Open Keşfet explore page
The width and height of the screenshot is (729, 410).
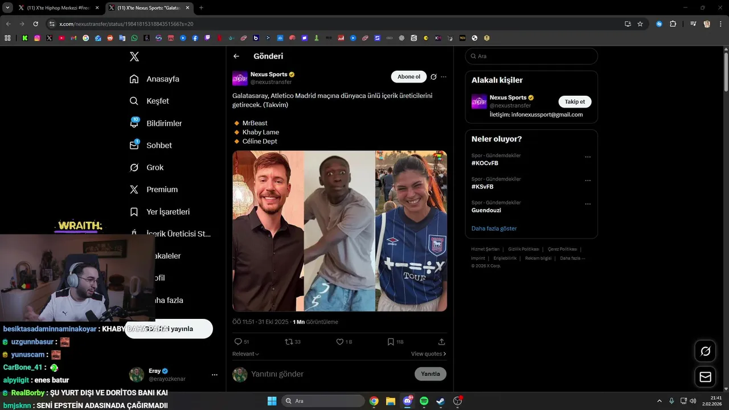pyautogui.click(x=149, y=101)
